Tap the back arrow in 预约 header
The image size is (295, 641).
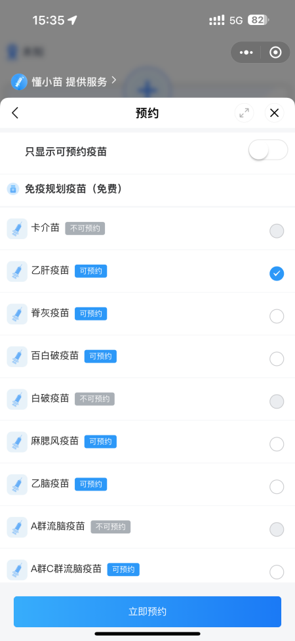pyautogui.click(x=15, y=113)
